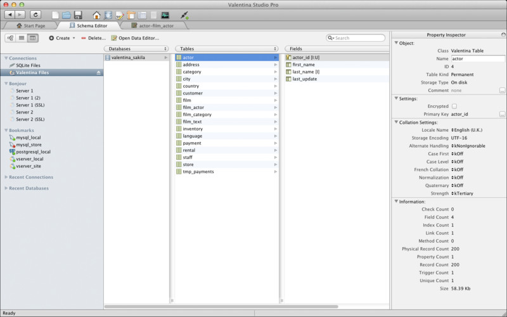The height and width of the screenshot is (317, 507).
Task: Click the horizontal scrollbar below the columns
Action: pos(221,306)
